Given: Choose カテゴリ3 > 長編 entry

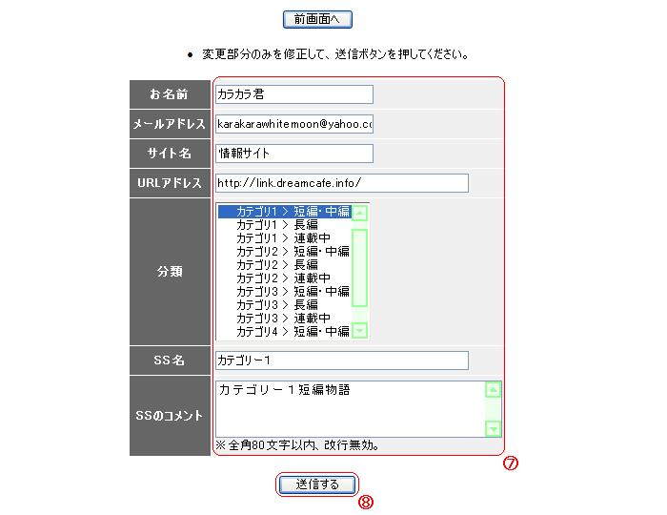Looking at the screenshot, I should [285, 305].
